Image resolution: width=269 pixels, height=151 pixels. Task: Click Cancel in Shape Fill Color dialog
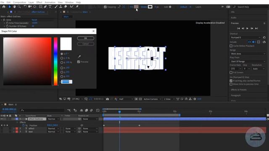86,44
